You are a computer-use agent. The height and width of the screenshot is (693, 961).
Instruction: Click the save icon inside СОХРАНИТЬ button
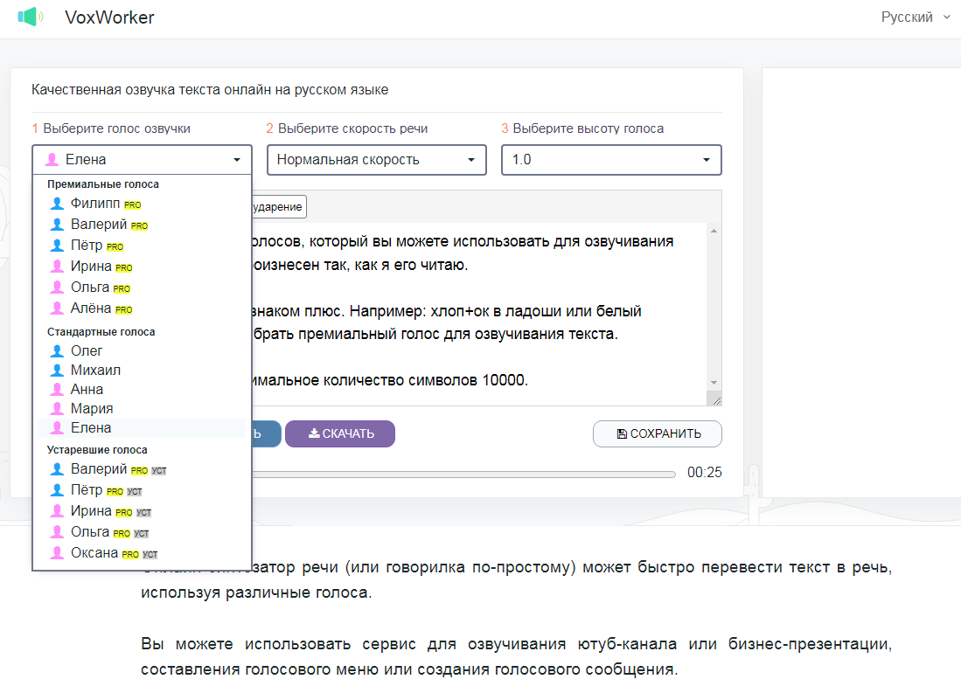(618, 433)
